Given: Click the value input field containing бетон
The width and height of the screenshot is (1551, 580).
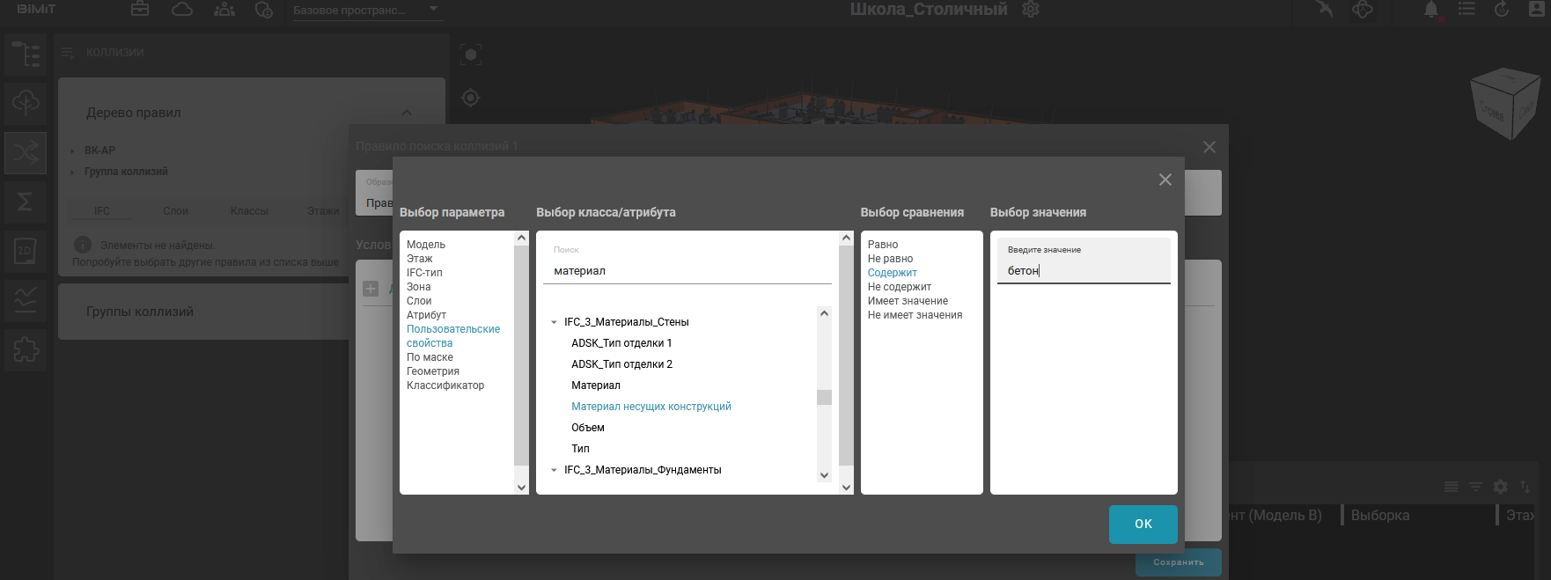Looking at the screenshot, I should (1083, 270).
